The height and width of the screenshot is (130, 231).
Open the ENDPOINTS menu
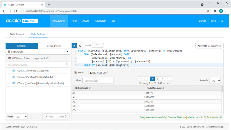100,21
